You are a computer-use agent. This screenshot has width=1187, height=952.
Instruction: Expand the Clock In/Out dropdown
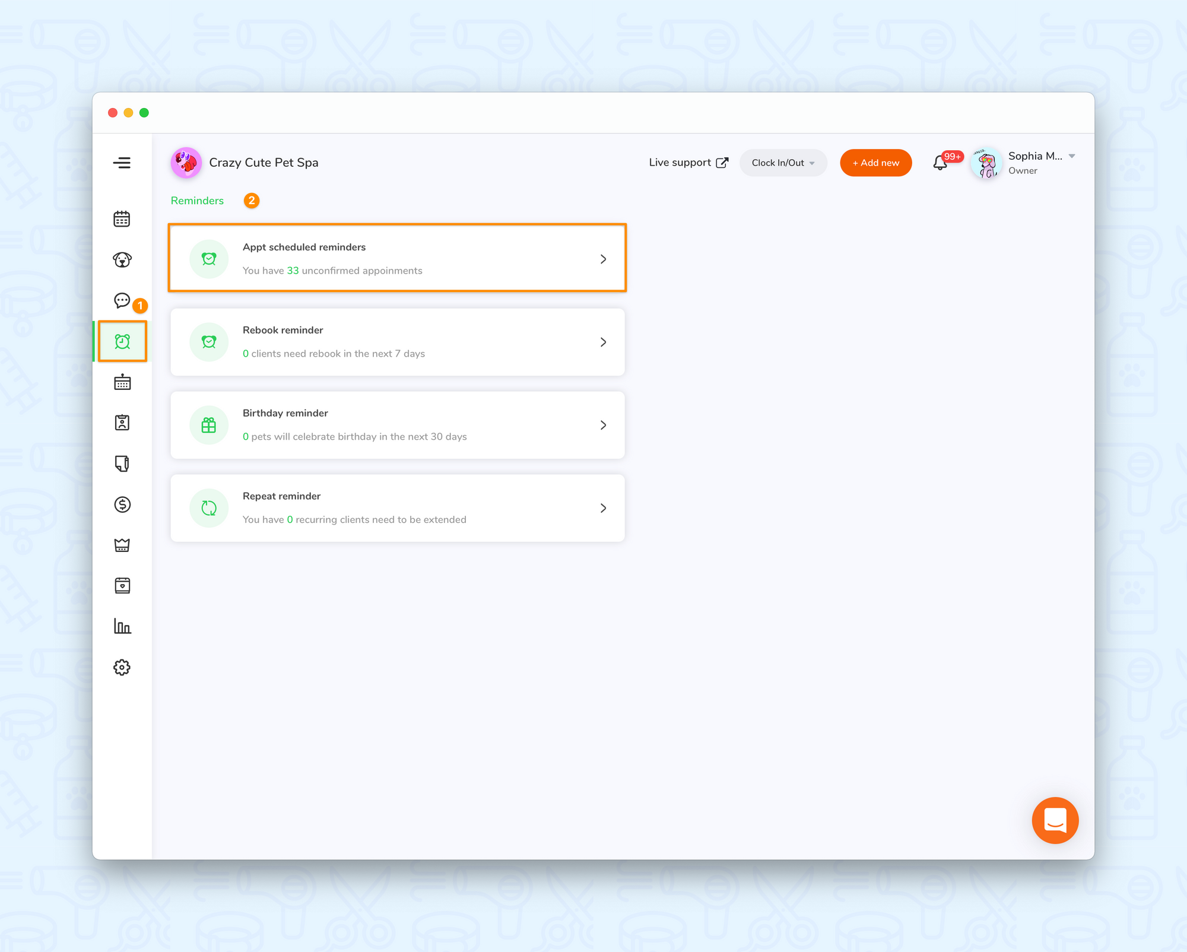[783, 163]
